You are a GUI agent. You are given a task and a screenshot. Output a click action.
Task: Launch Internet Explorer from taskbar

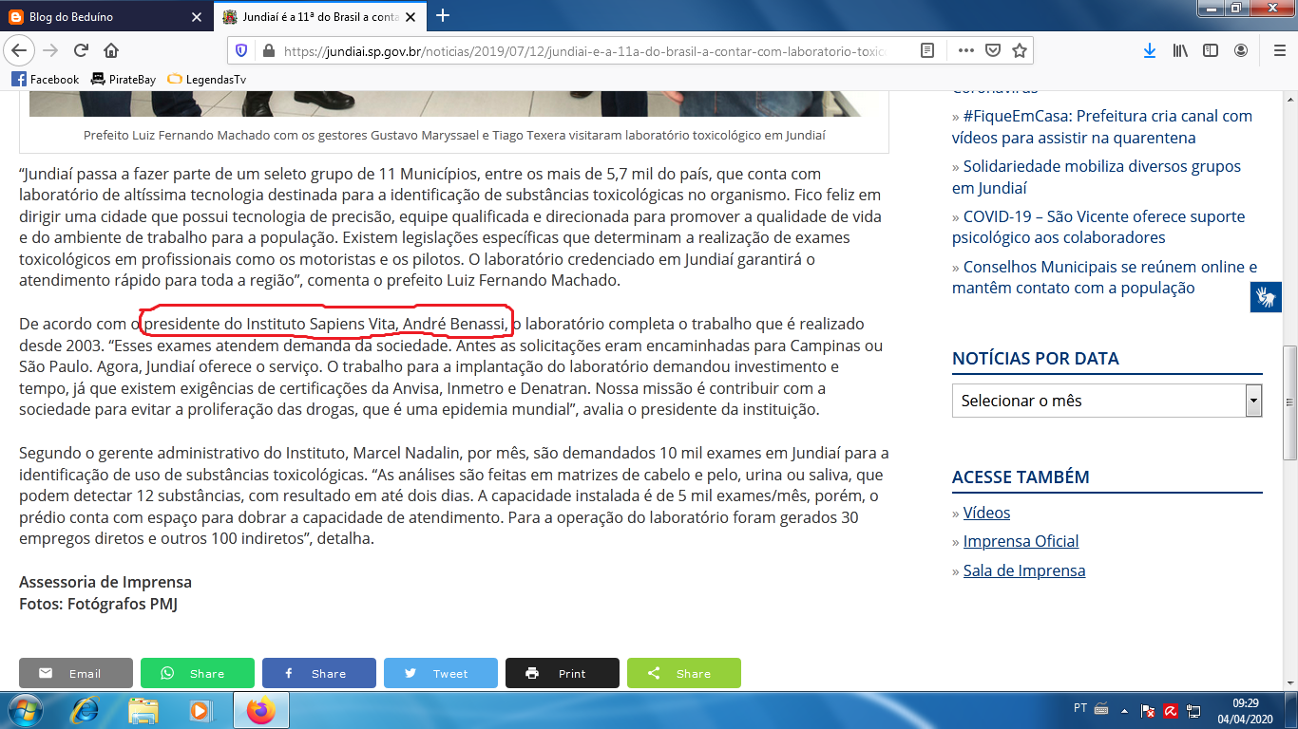[86, 710]
